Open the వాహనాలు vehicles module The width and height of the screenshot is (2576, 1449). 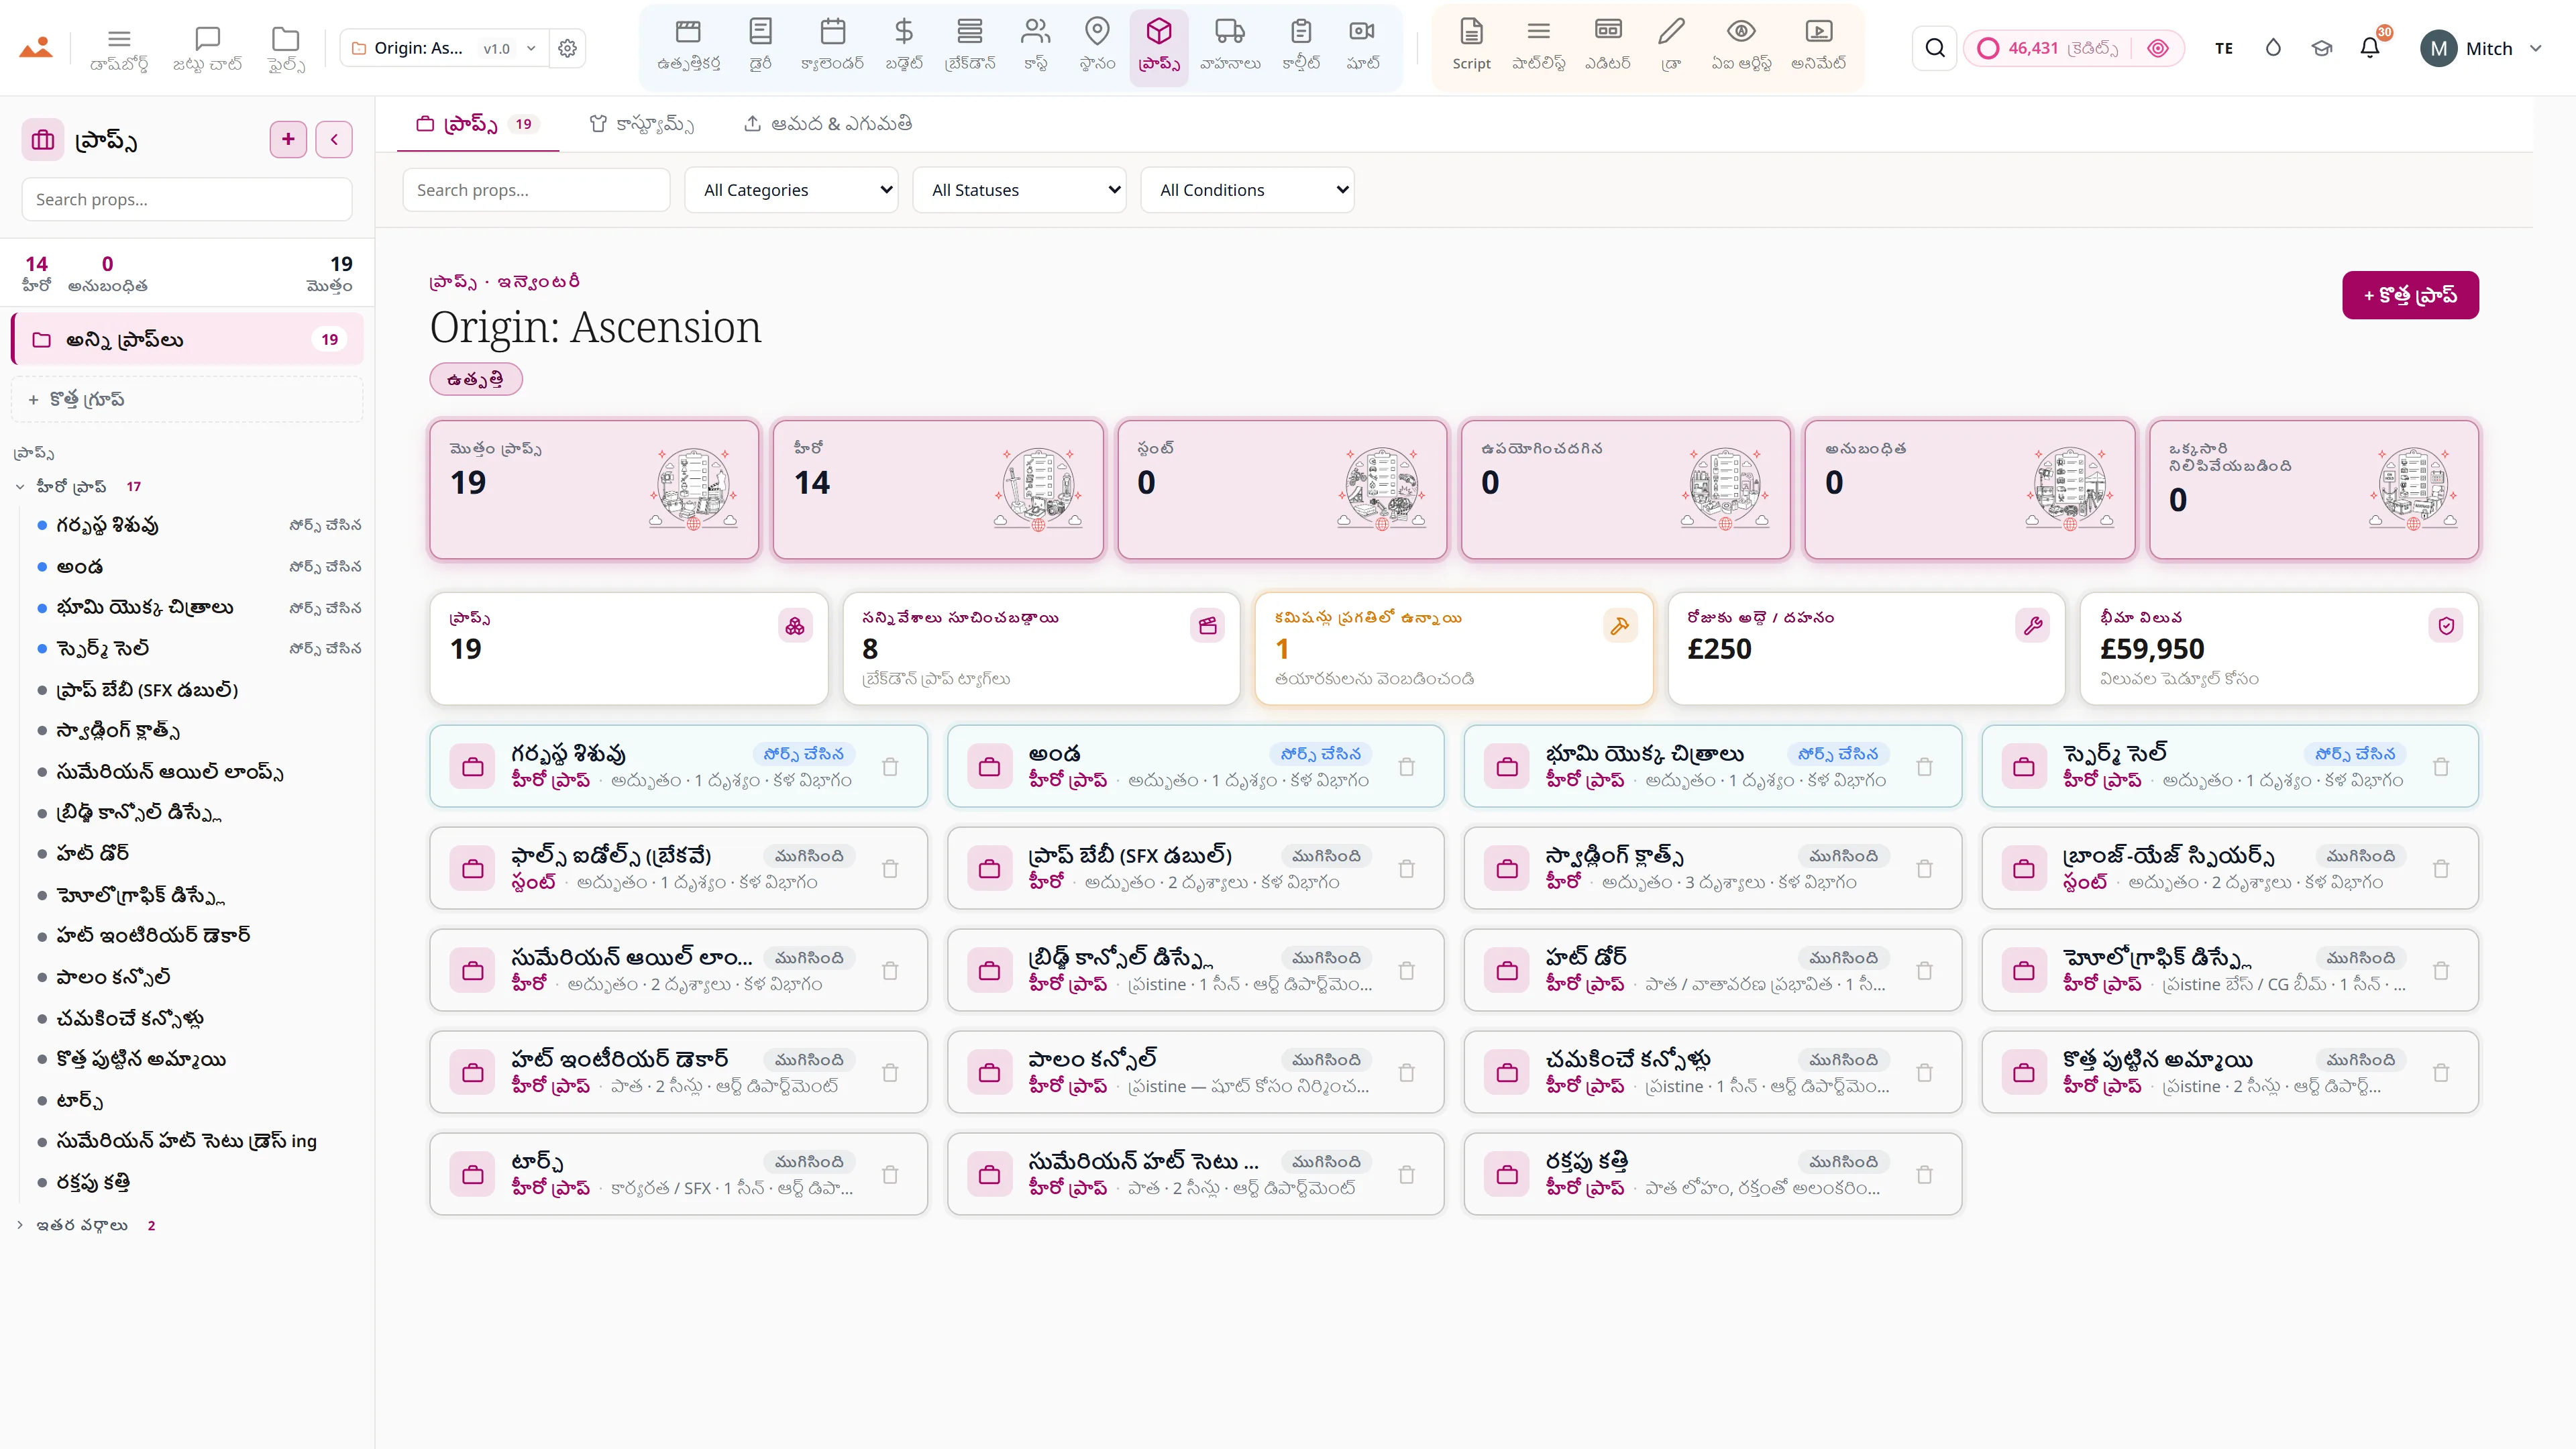click(1230, 46)
